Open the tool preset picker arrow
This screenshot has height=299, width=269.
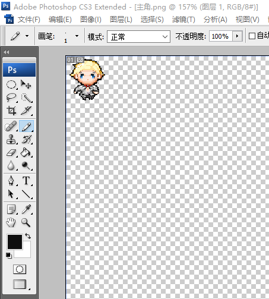coord(27,36)
